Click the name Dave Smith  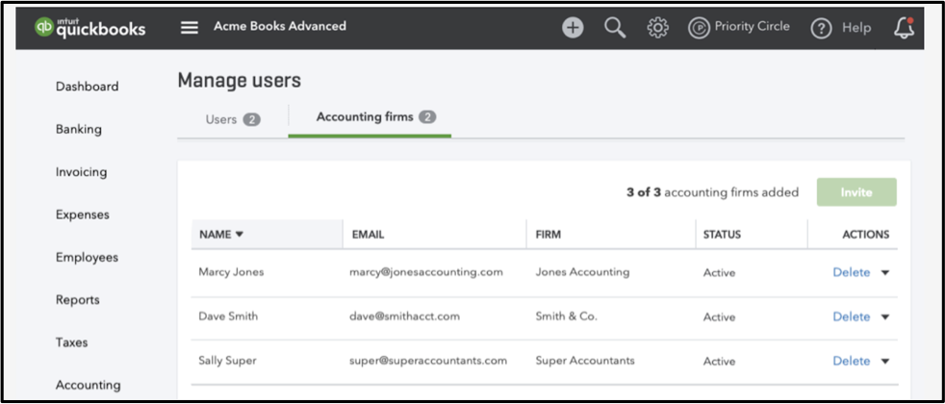(228, 316)
